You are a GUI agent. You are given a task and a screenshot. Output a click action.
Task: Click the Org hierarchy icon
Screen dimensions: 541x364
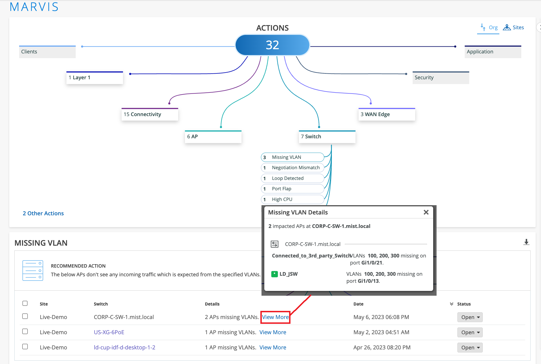pyautogui.click(x=483, y=27)
